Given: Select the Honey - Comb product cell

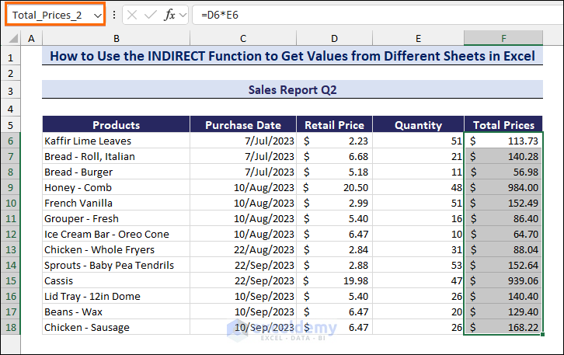Looking at the screenshot, I should coord(116,187).
